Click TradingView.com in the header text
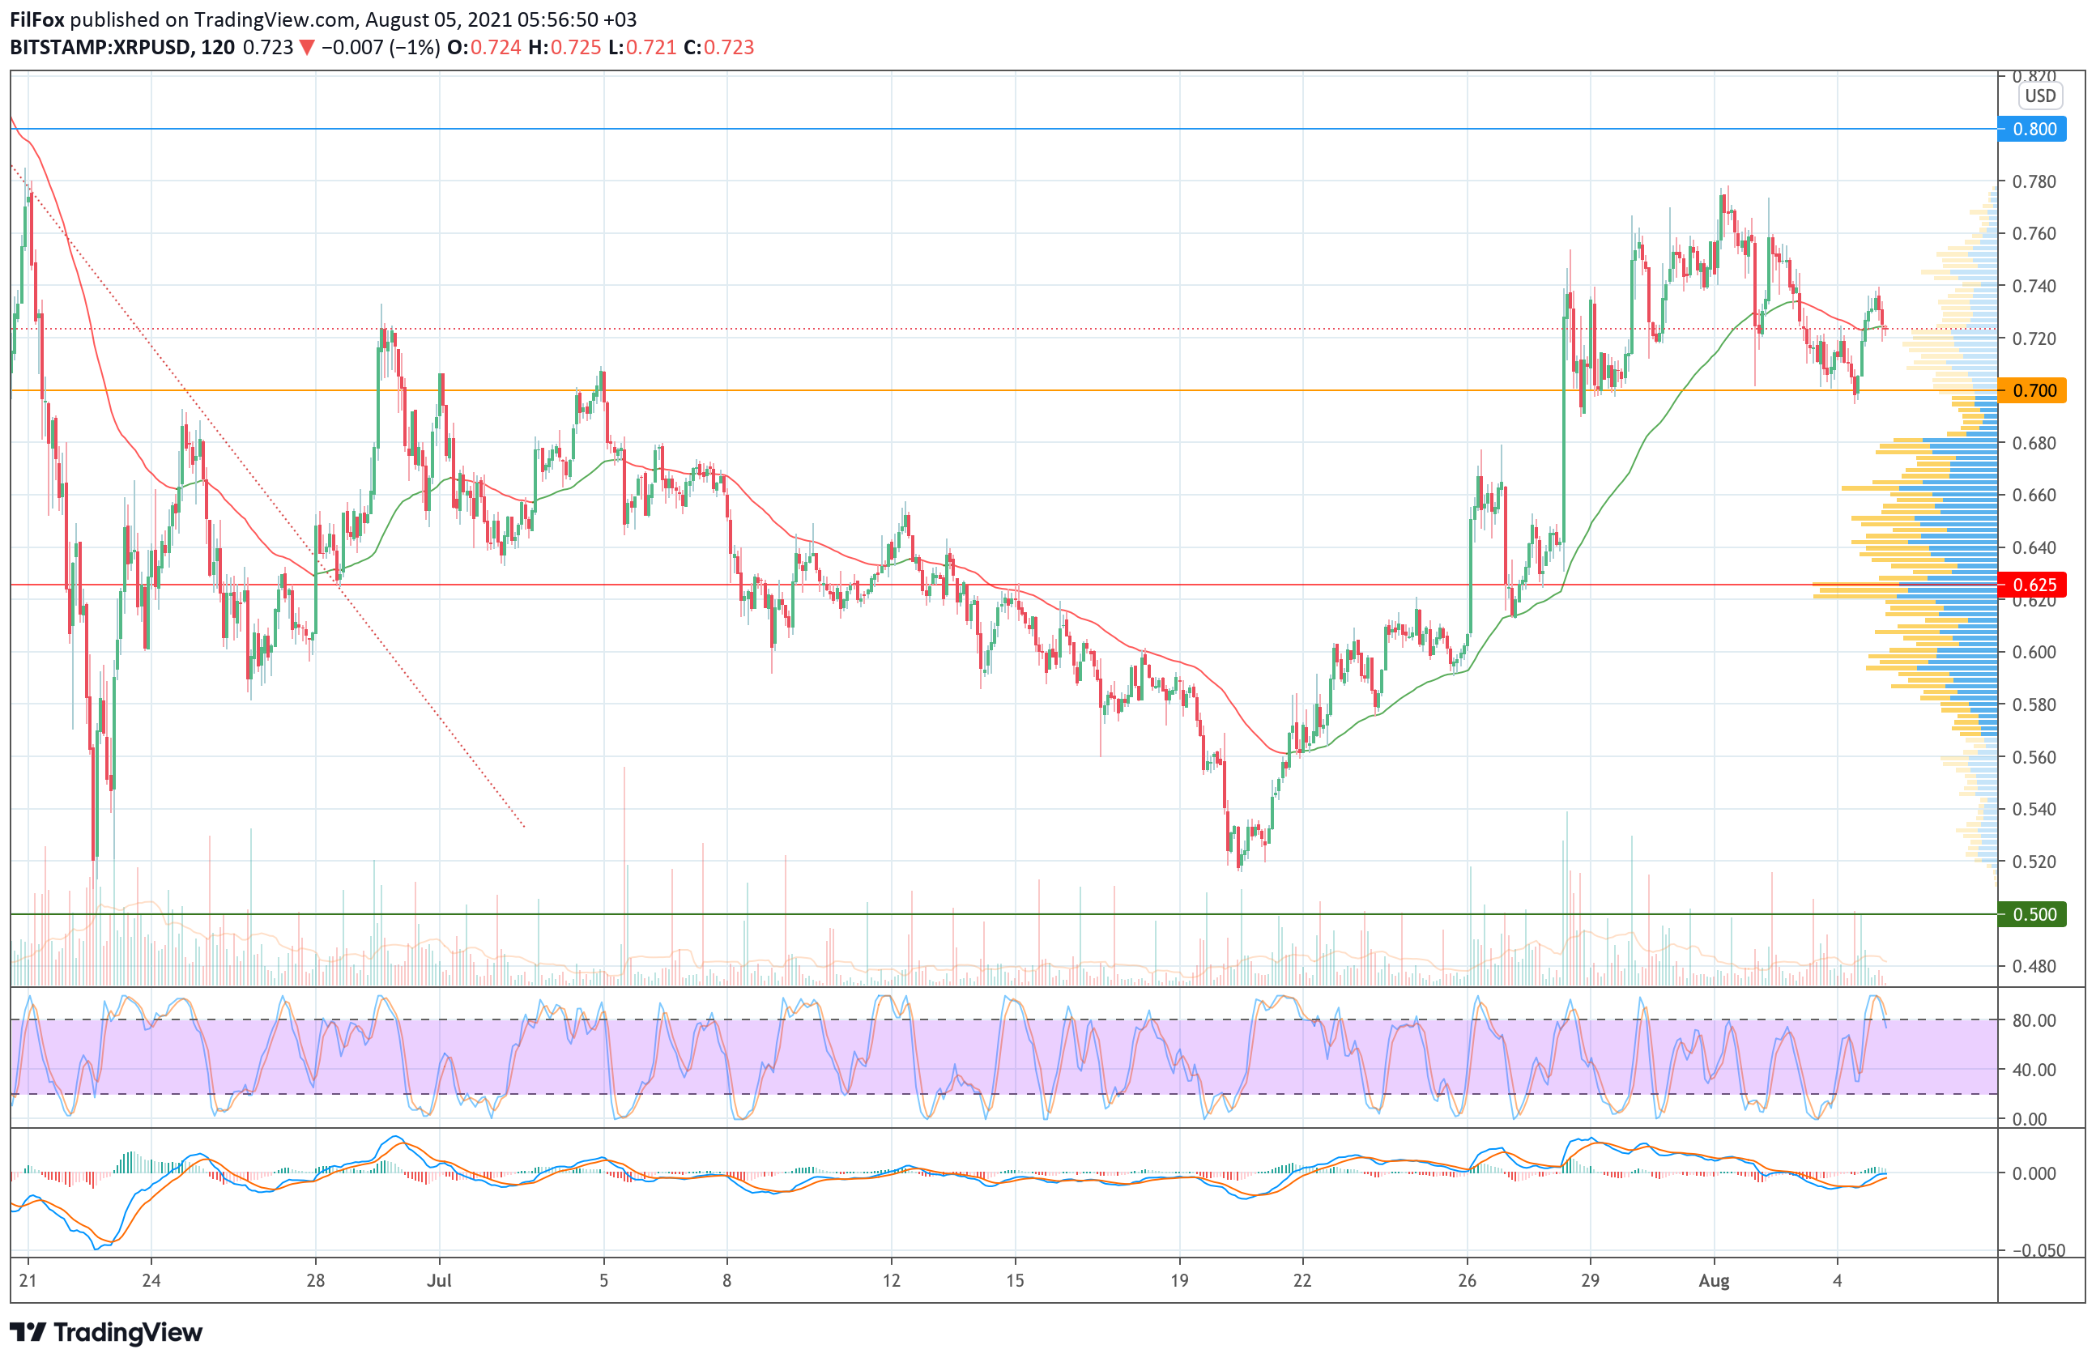Image resolution: width=2096 pixels, height=1362 pixels. pos(275,19)
